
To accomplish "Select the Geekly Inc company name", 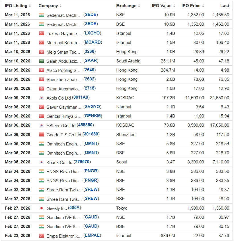I will (57, 208).
